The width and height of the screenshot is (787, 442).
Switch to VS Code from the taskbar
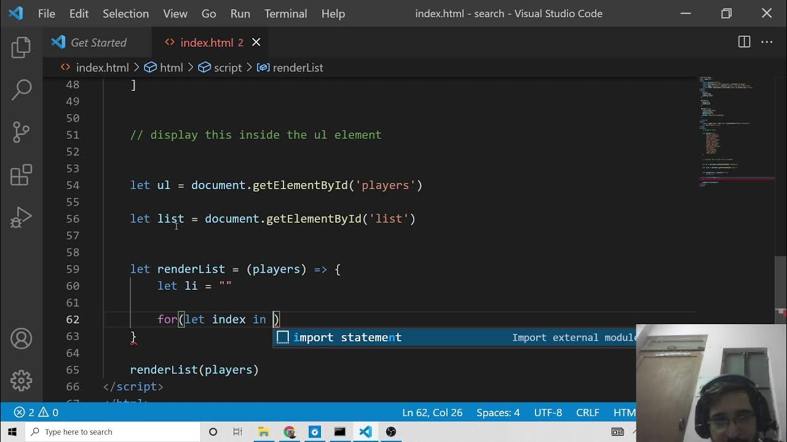[x=365, y=432]
